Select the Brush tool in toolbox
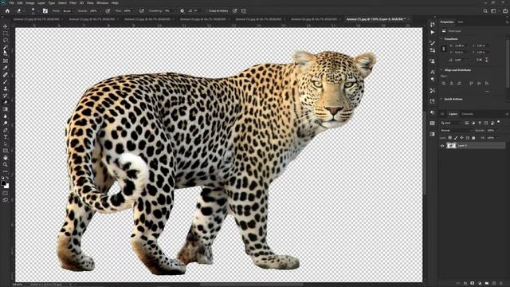 click(6, 81)
